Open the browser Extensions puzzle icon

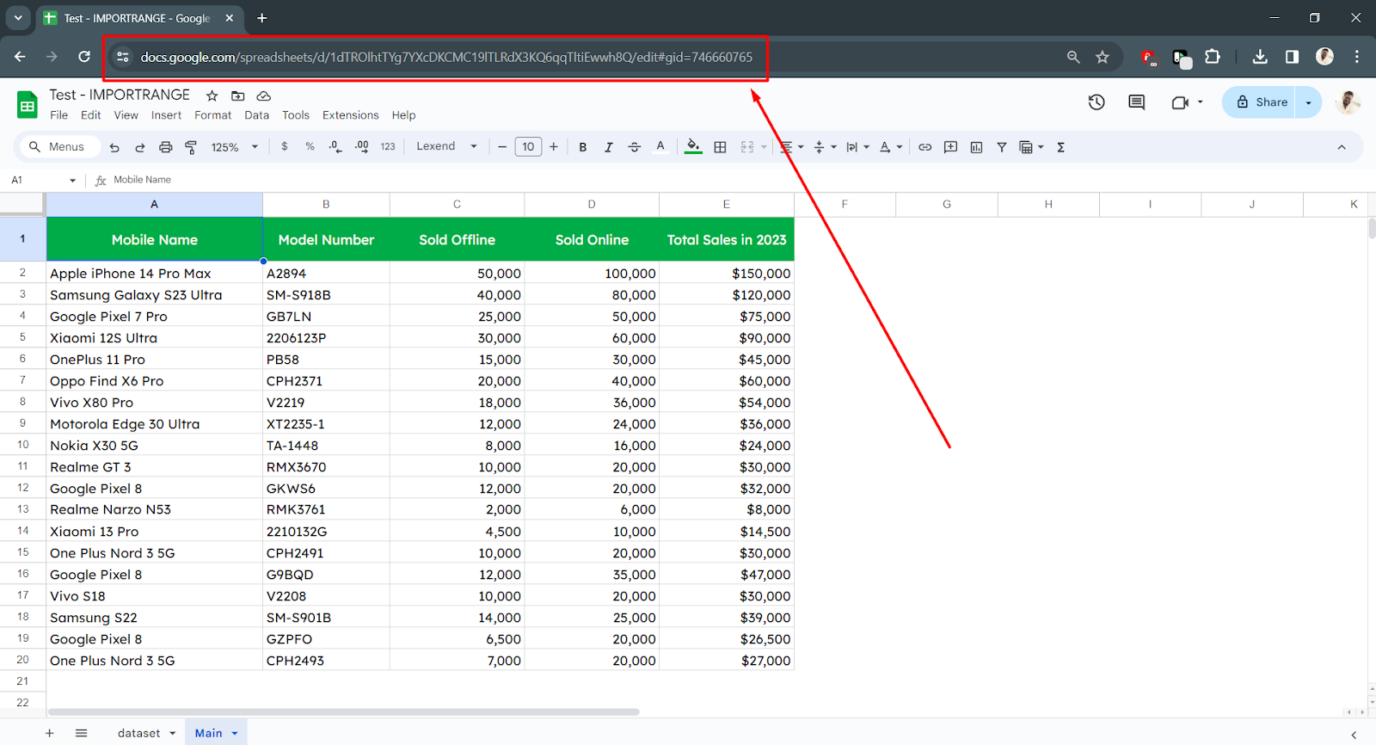(x=1213, y=57)
